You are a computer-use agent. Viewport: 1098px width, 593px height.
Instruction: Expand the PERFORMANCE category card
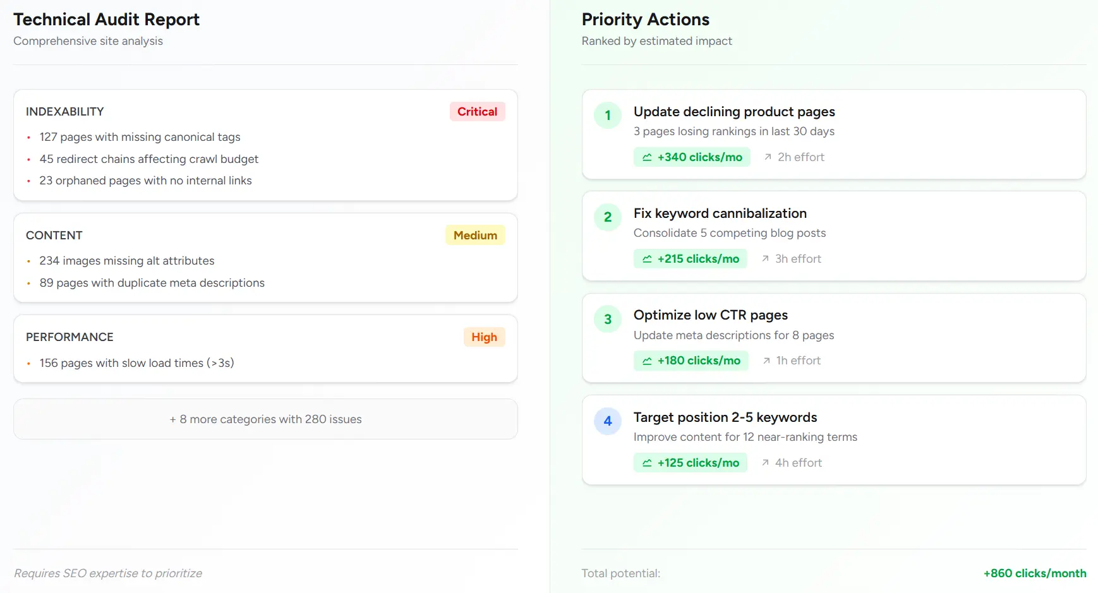coord(265,349)
